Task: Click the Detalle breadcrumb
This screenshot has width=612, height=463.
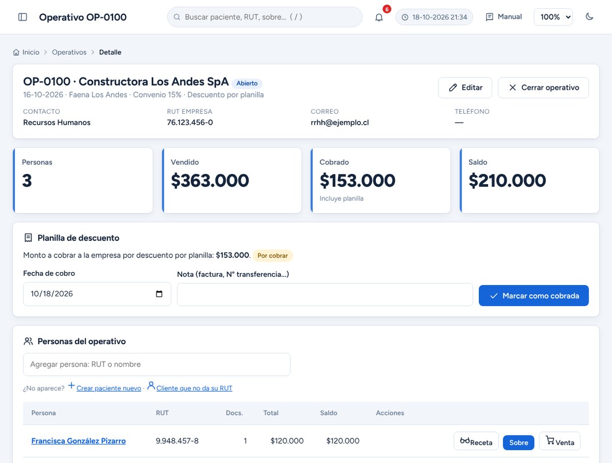Action: [x=110, y=52]
